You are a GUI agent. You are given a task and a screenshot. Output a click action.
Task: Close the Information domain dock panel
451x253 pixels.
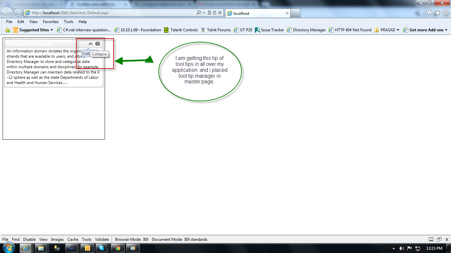click(x=97, y=44)
